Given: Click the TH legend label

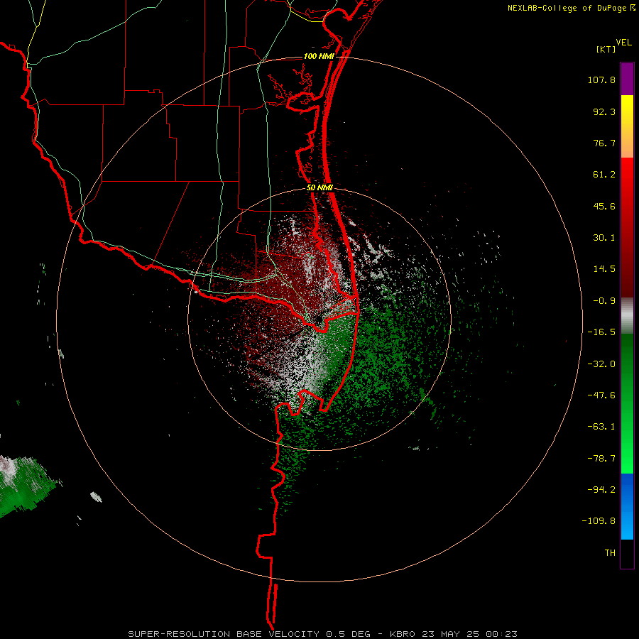Looking at the screenshot, I should (x=610, y=553).
